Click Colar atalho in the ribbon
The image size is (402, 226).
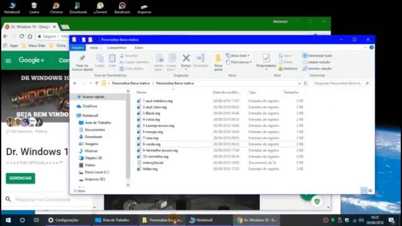click(131, 68)
